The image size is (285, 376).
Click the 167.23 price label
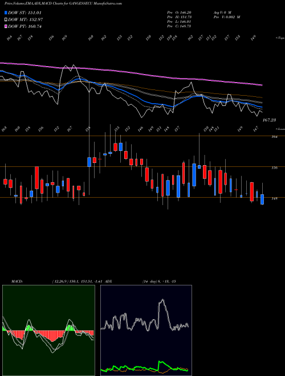coord(269,120)
